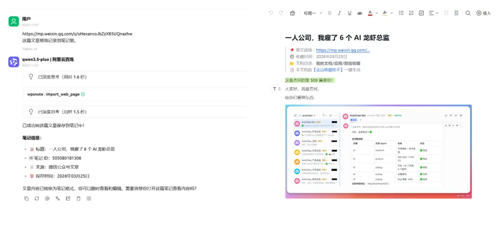Click the note title 一人公司，我雇了 6 个 AI 龙虾总监
The image size is (502, 238).
(337, 38)
